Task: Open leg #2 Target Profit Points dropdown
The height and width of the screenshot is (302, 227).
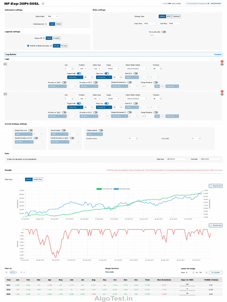Action: [x=75, y=107]
